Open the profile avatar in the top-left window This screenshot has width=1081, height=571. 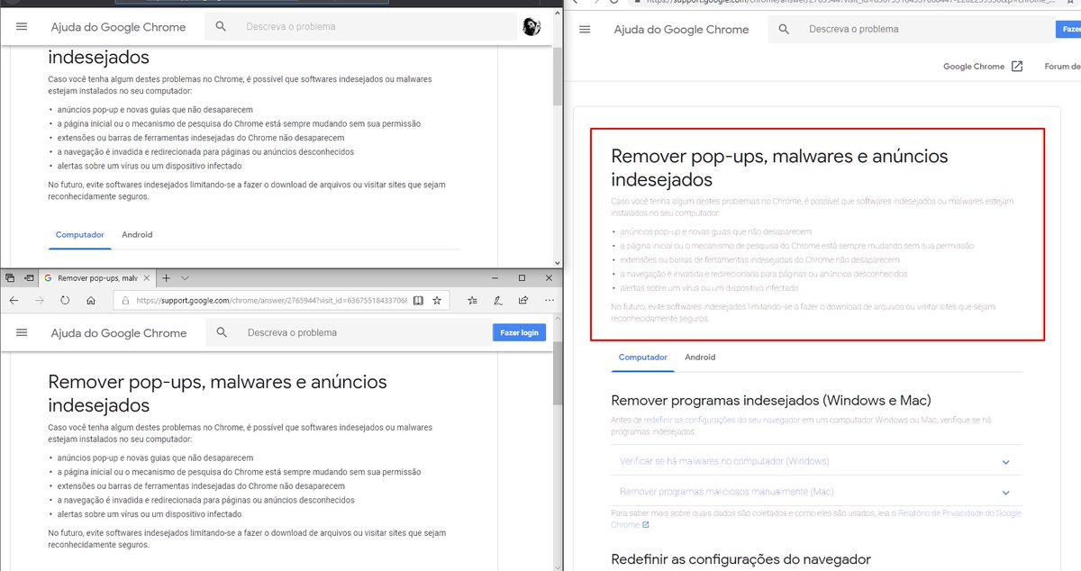pos(531,27)
